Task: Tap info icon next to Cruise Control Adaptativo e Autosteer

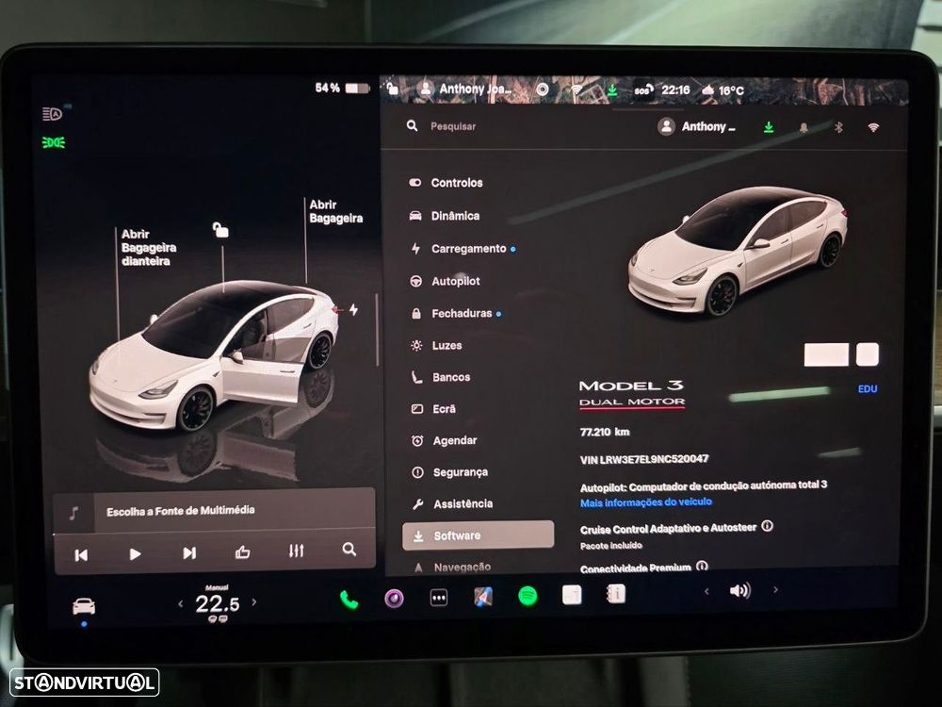Action: coord(767,526)
